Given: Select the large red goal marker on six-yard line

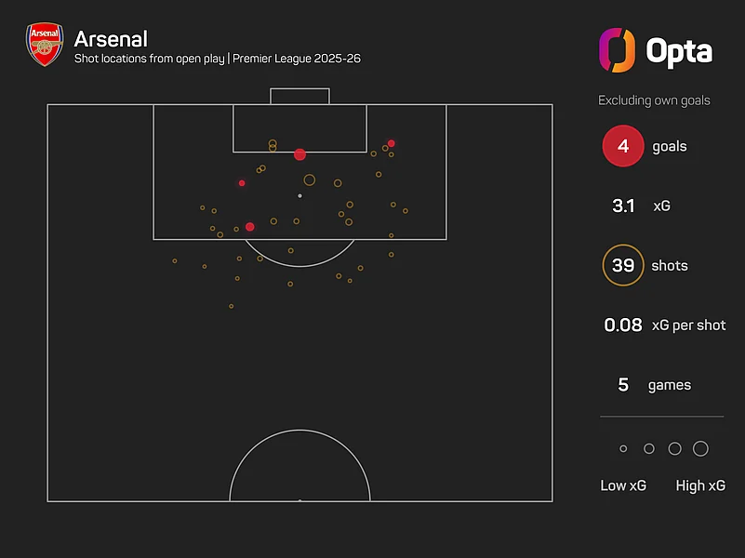Looking at the screenshot, I should pyautogui.click(x=299, y=154).
